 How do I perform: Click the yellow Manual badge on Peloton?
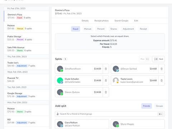pos(20,29)
